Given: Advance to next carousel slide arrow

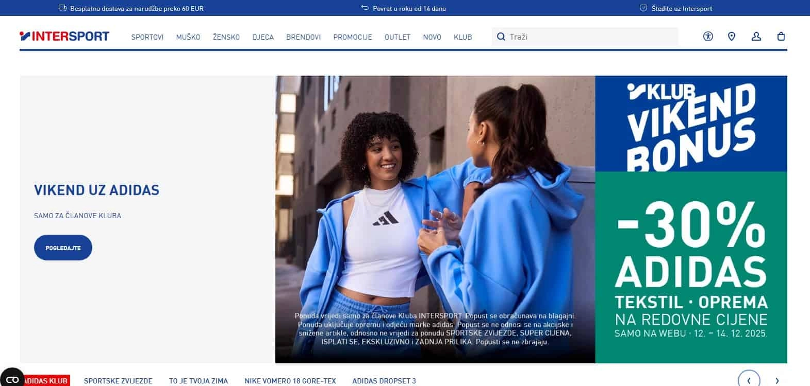Looking at the screenshot, I should point(777,380).
